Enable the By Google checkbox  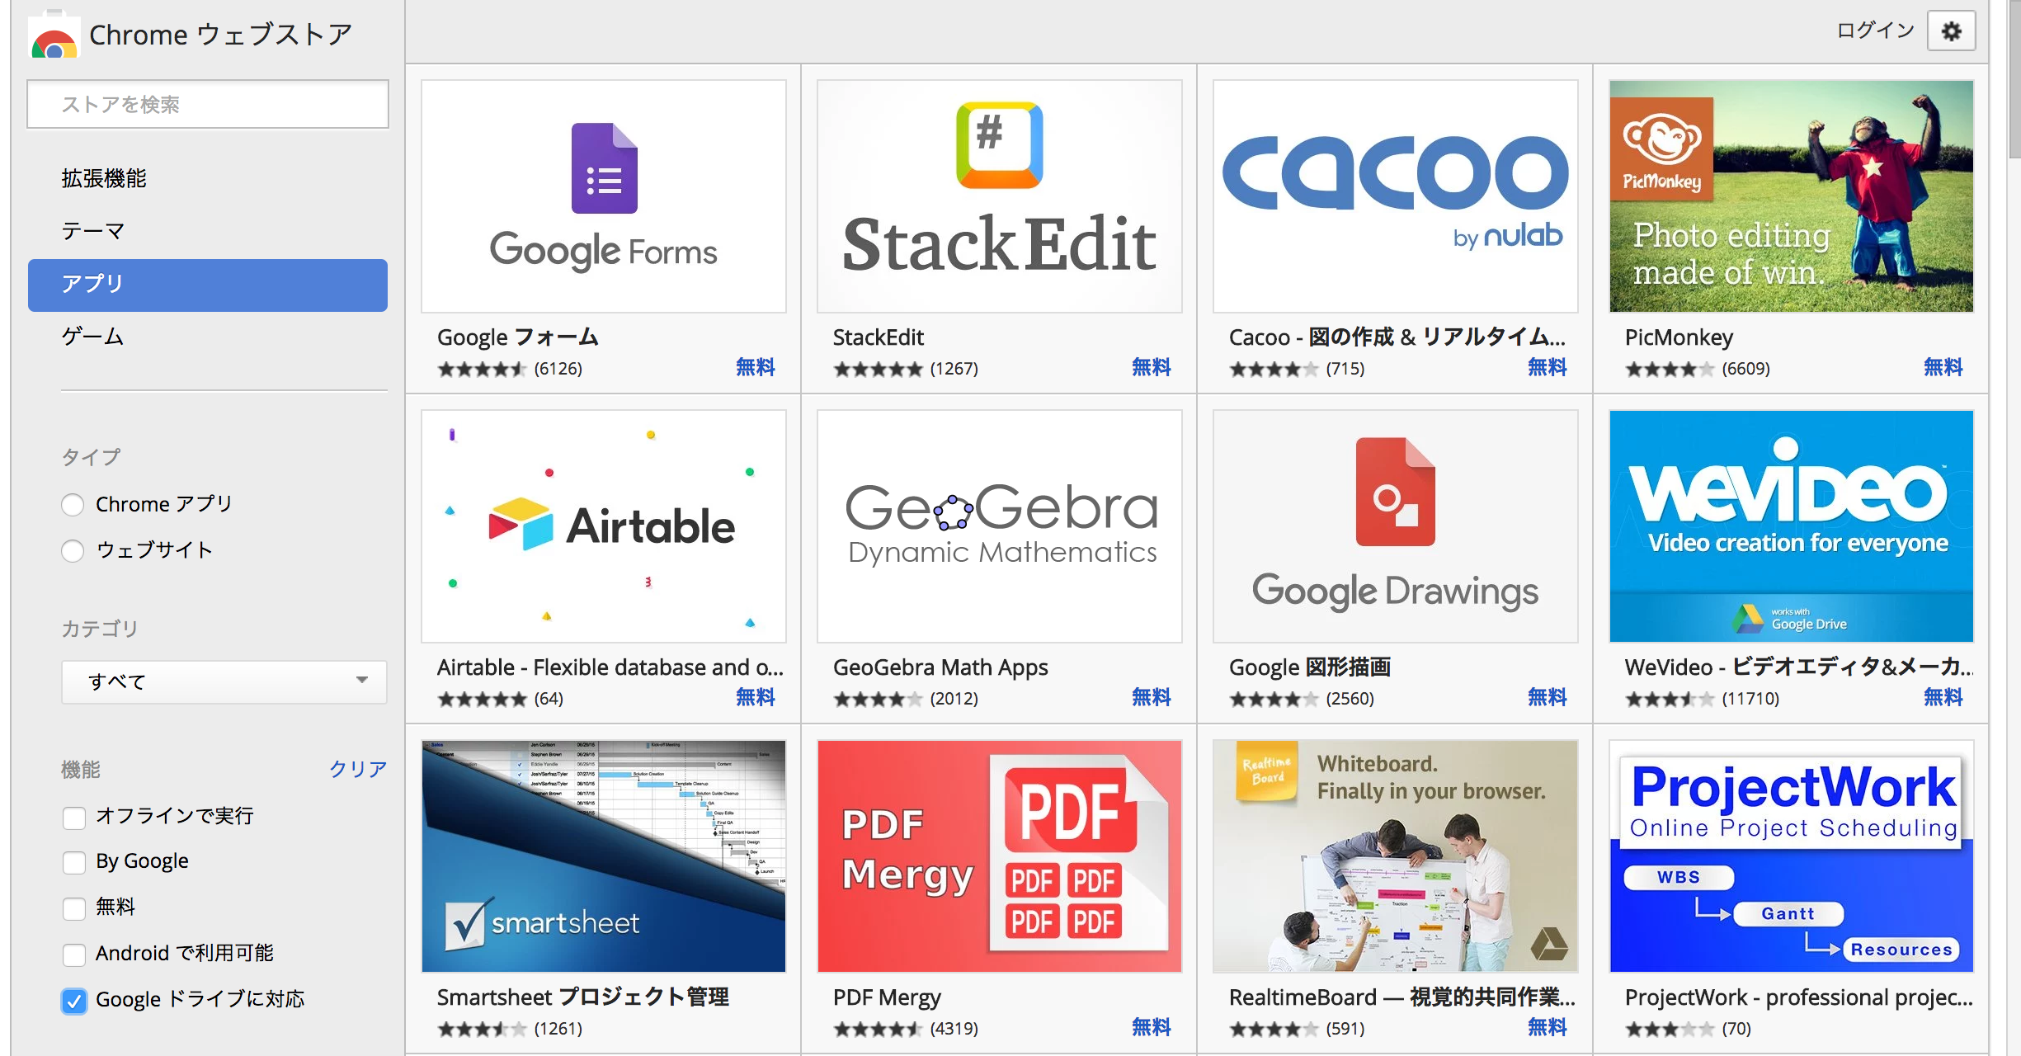point(74,862)
